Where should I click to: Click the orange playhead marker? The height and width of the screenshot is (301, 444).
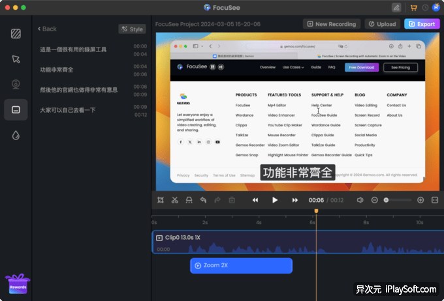coord(316,211)
